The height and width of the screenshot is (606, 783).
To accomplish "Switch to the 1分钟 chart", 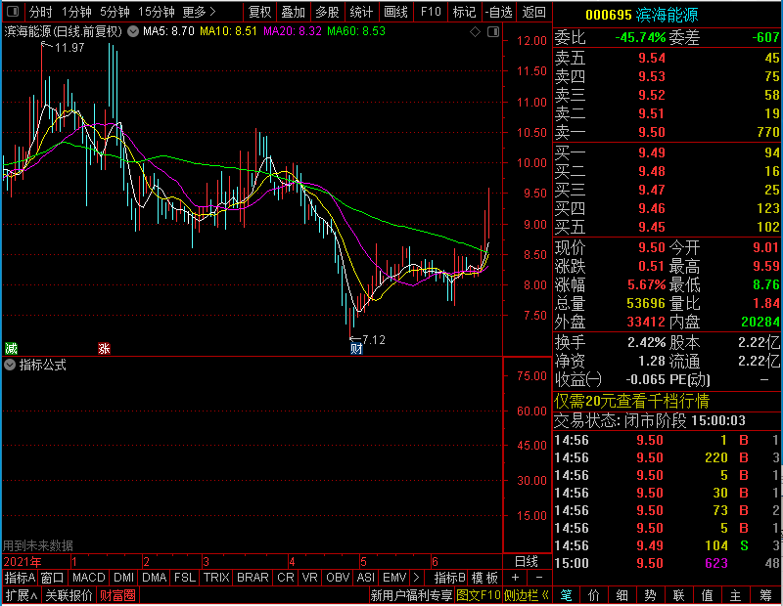I will [x=76, y=12].
